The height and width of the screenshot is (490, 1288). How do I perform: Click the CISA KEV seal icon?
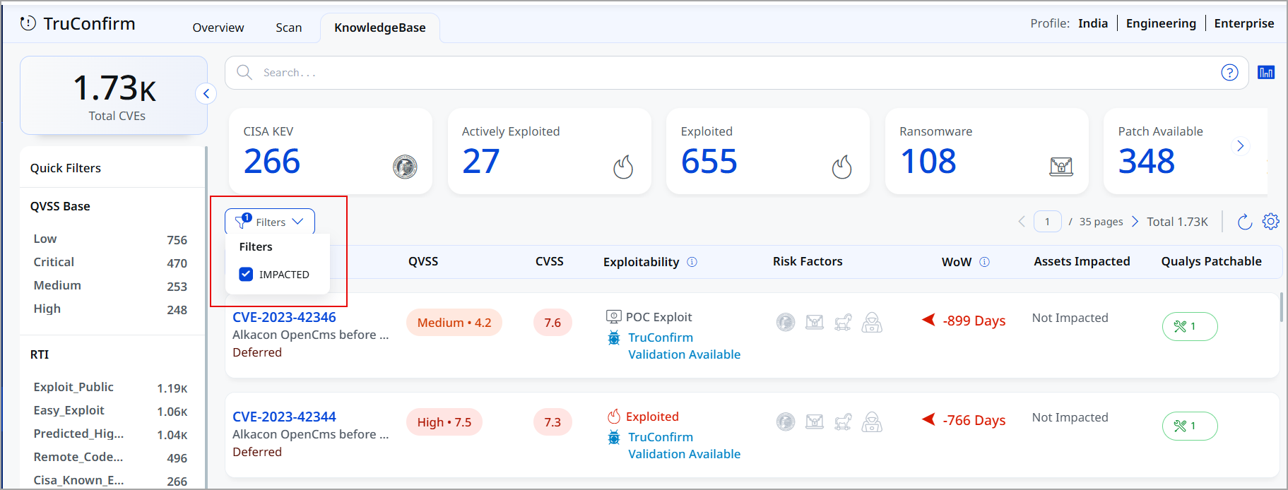[x=405, y=167]
